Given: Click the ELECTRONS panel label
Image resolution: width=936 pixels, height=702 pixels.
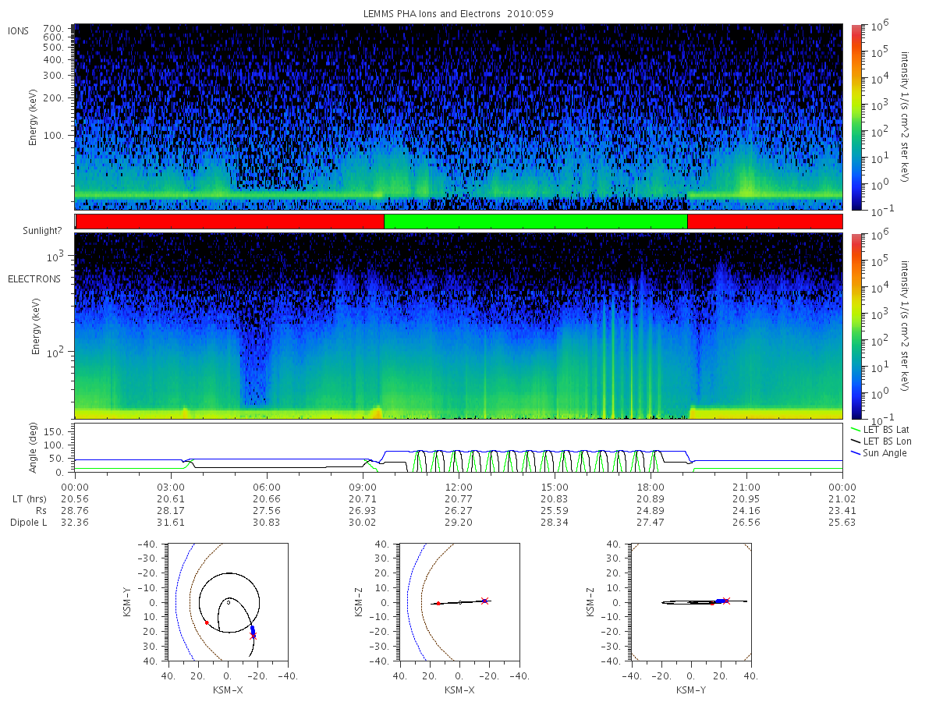Looking at the screenshot, I should coord(34,278).
